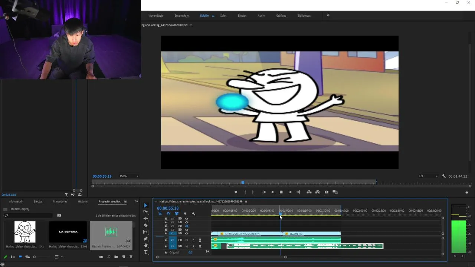475x267 pixels.
Task: Select the Selection tool arrow
Action: click(x=145, y=205)
